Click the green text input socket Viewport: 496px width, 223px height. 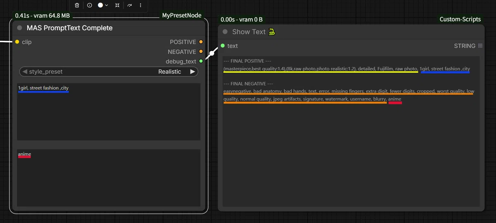(x=222, y=46)
